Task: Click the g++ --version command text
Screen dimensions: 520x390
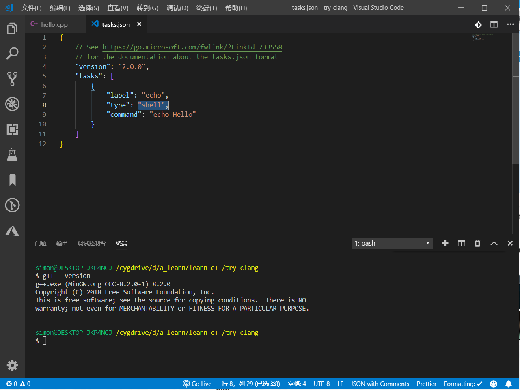Action: pos(67,276)
